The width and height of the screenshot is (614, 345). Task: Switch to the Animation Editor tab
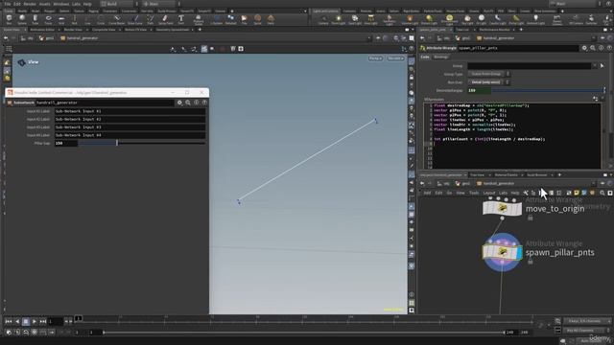tap(42, 30)
